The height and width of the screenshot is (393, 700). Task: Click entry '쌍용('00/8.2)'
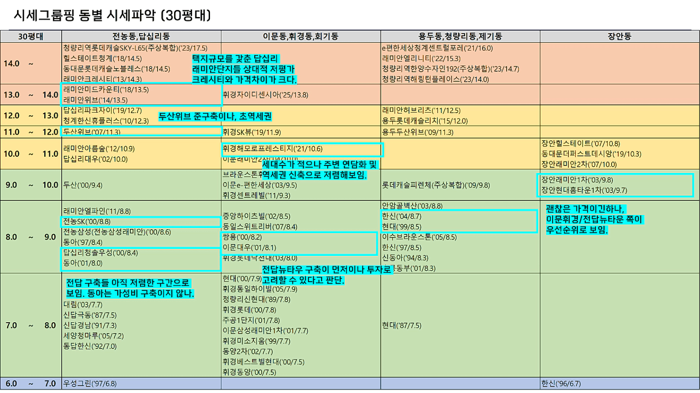(x=242, y=237)
